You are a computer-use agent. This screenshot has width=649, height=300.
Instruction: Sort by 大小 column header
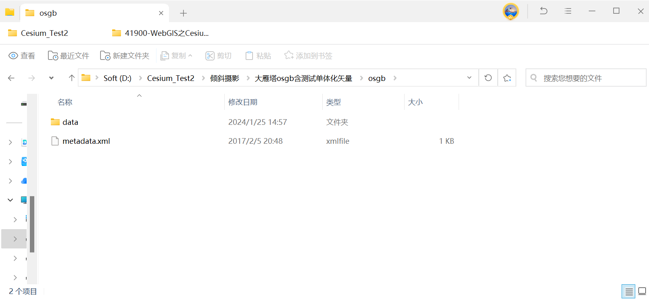coord(415,102)
